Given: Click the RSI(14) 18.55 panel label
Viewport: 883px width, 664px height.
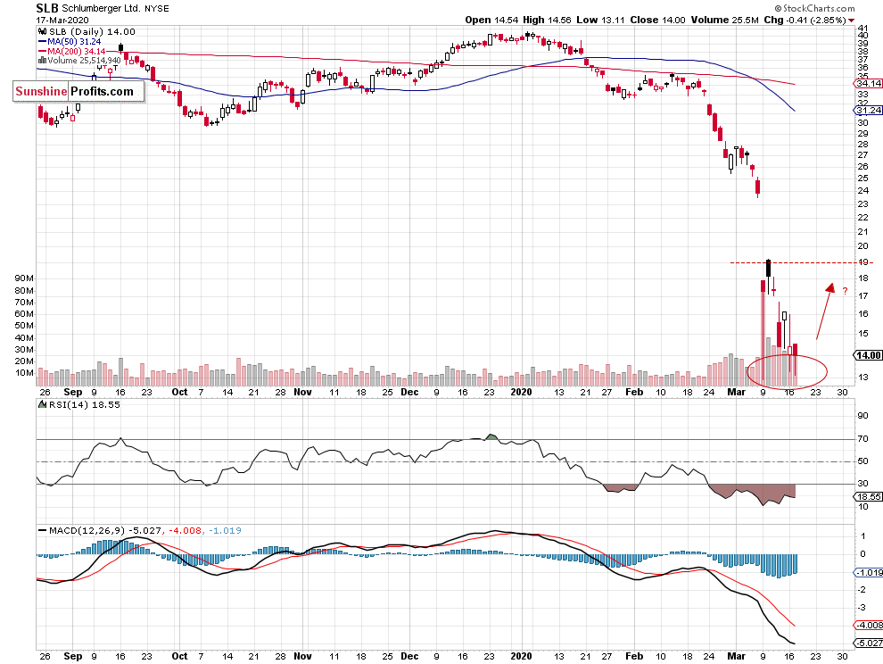Looking at the screenshot, I should point(84,404).
